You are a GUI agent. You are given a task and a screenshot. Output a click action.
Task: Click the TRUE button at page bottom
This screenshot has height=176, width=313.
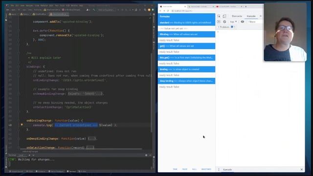175,169
